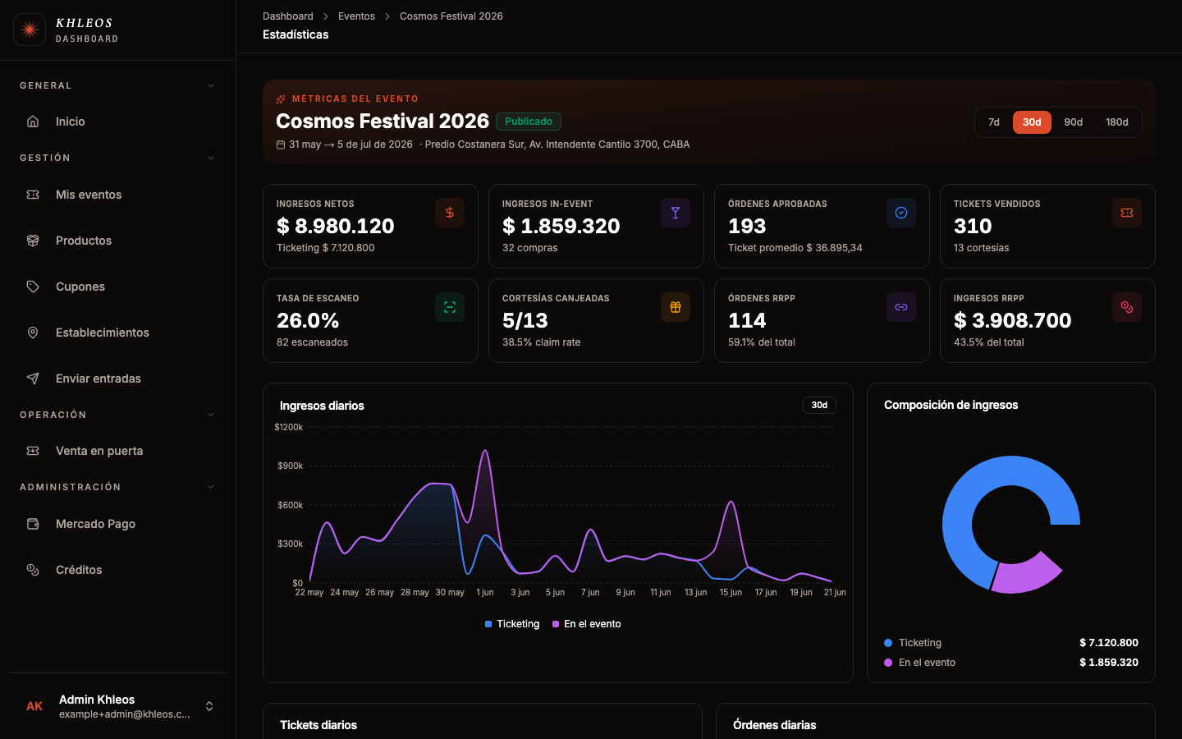Screen dimensions: 1182x739
Task: Collapse the Gestión sidebar section
Action: 117,158
